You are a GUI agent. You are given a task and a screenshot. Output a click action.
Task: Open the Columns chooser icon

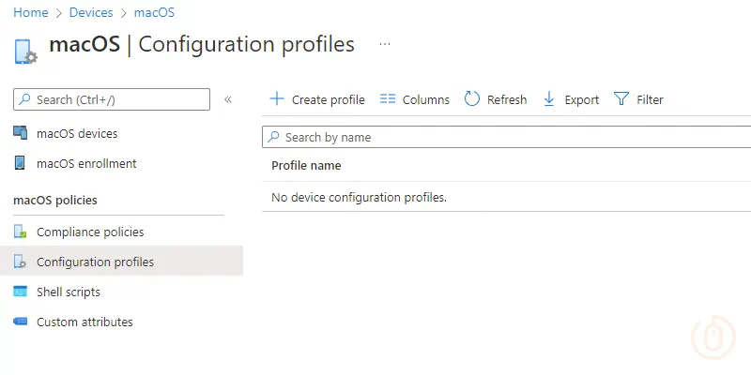pos(387,99)
